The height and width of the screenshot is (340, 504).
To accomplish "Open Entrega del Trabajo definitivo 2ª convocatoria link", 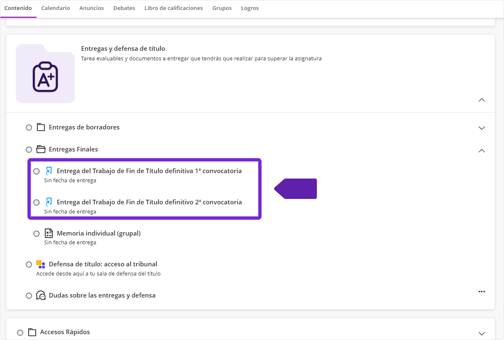I will tap(149, 202).
